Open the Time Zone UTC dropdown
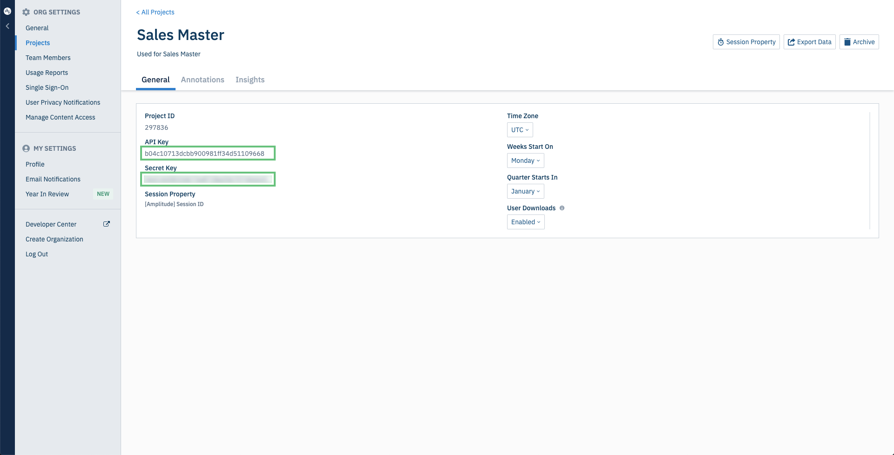Viewport: 894px width, 455px height. pos(520,130)
